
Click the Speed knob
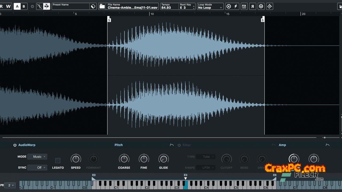pyautogui.click(x=76, y=159)
